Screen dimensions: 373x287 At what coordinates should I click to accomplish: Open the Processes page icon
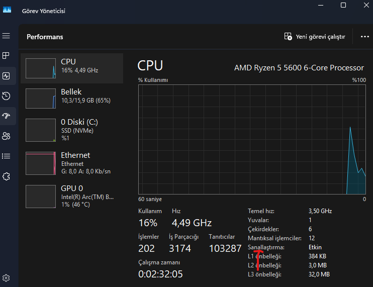(7, 56)
